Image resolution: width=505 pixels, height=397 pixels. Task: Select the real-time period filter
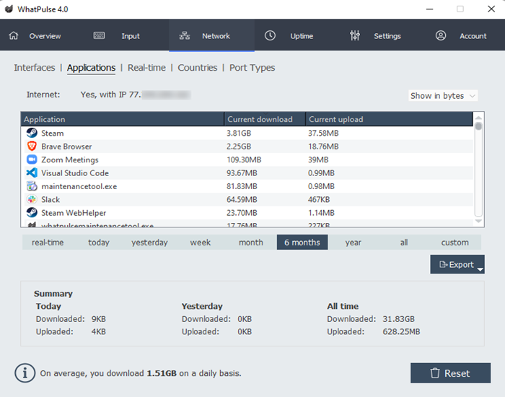pos(48,243)
